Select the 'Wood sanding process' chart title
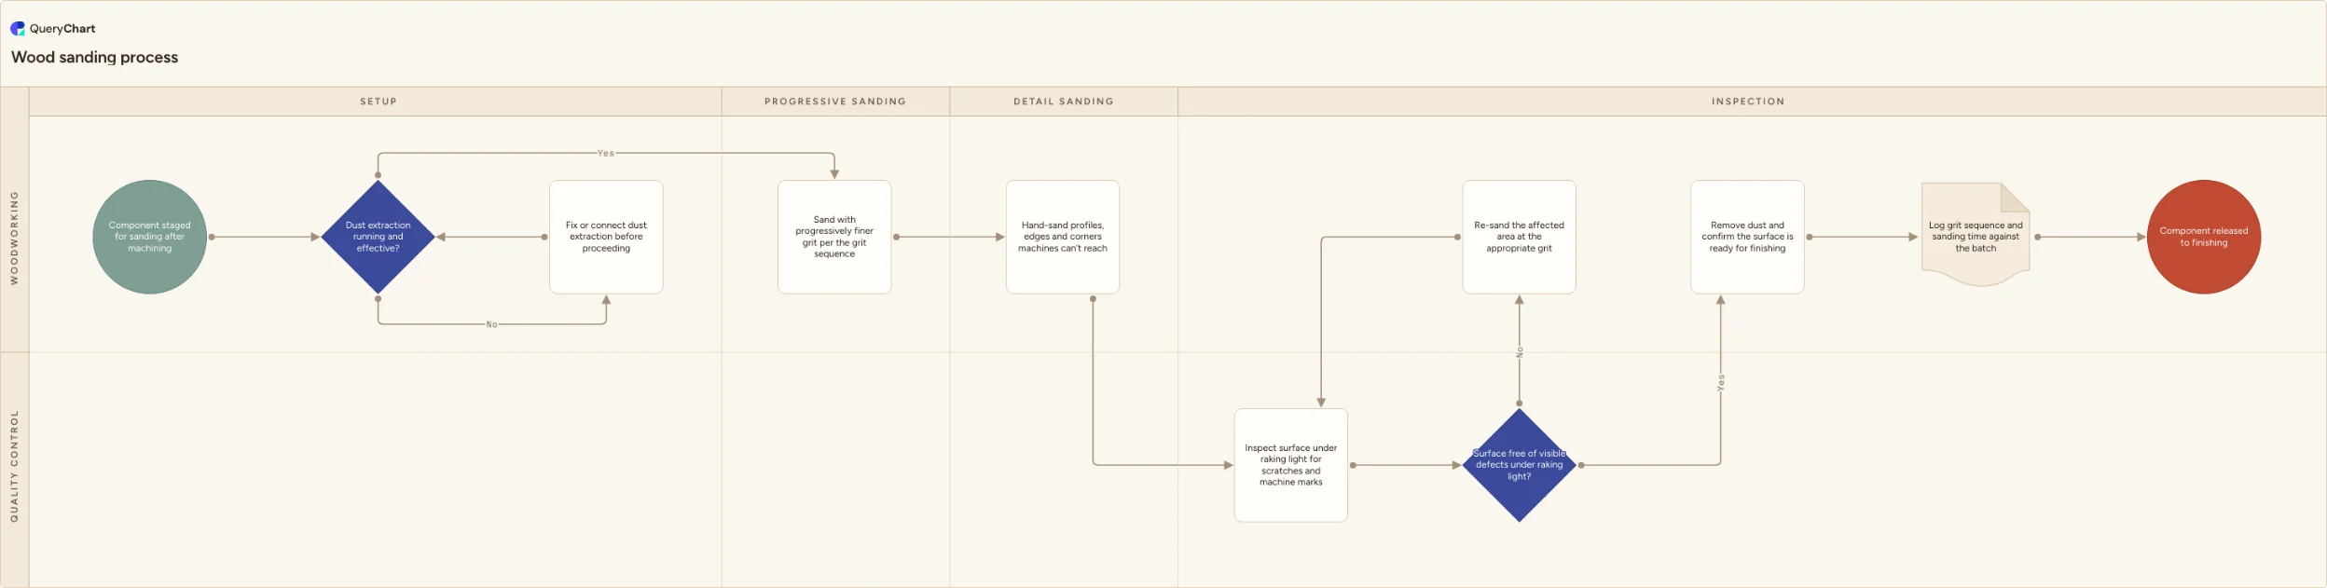 coord(94,57)
